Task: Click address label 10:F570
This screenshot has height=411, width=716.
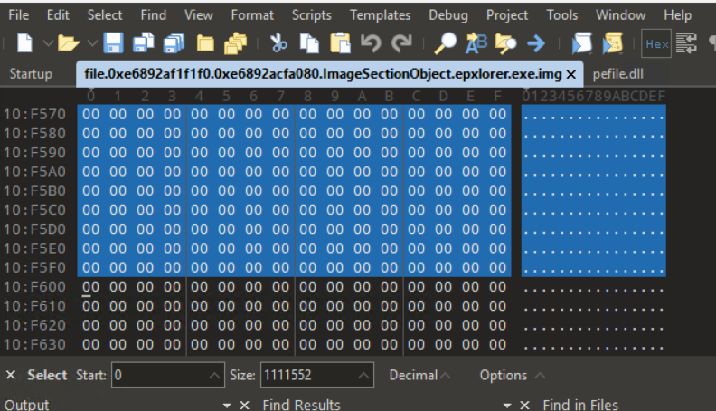Action: coord(35,114)
